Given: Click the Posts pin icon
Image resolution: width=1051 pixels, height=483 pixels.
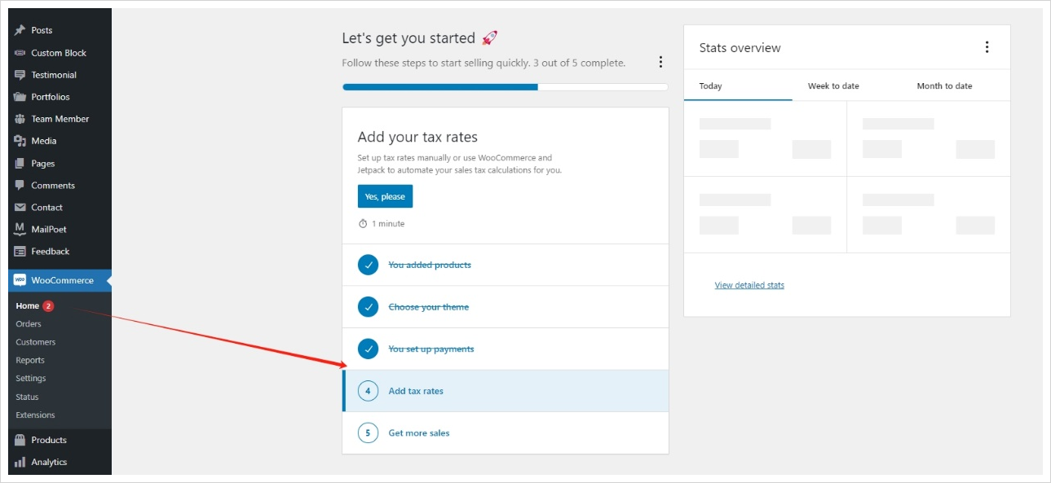Looking at the screenshot, I should click(20, 30).
